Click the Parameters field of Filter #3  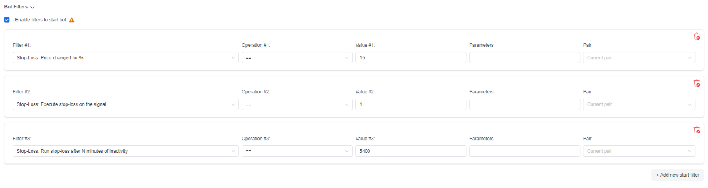pyautogui.click(x=524, y=151)
